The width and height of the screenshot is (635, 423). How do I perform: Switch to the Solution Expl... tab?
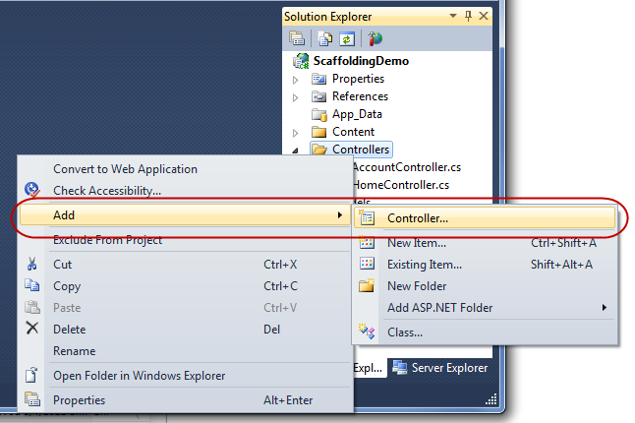coord(369,368)
